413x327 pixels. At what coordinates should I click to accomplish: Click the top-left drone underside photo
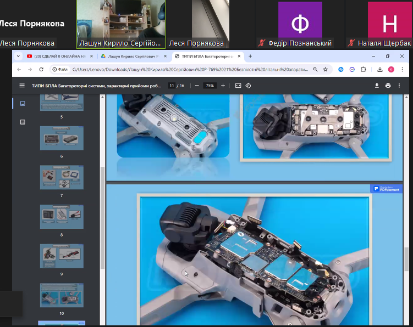point(173,126)
